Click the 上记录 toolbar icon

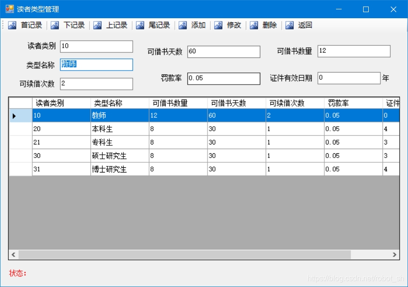point(98,25)
